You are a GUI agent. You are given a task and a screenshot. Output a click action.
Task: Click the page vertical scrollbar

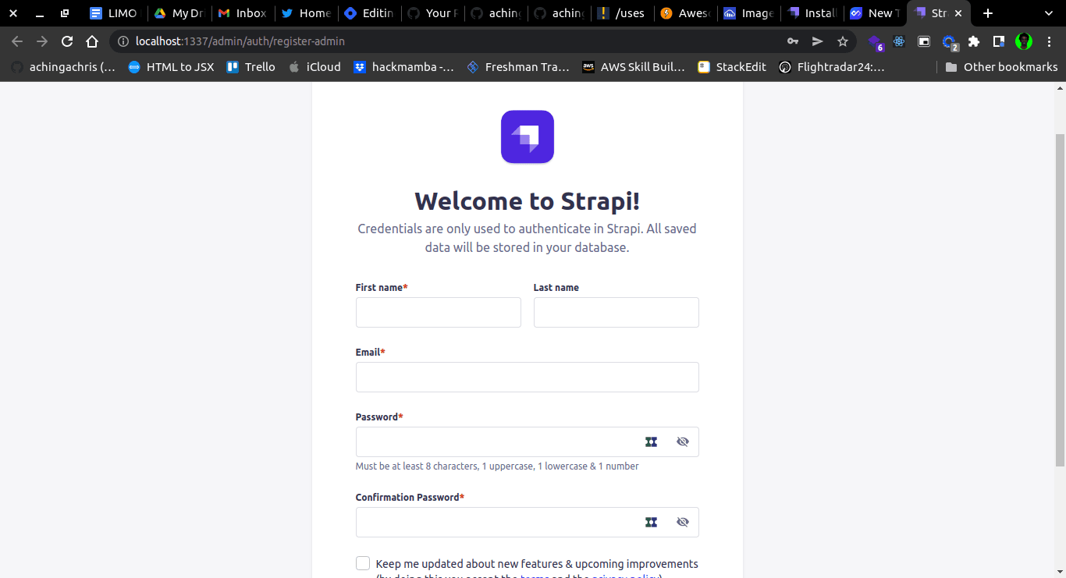(1060, 300)
